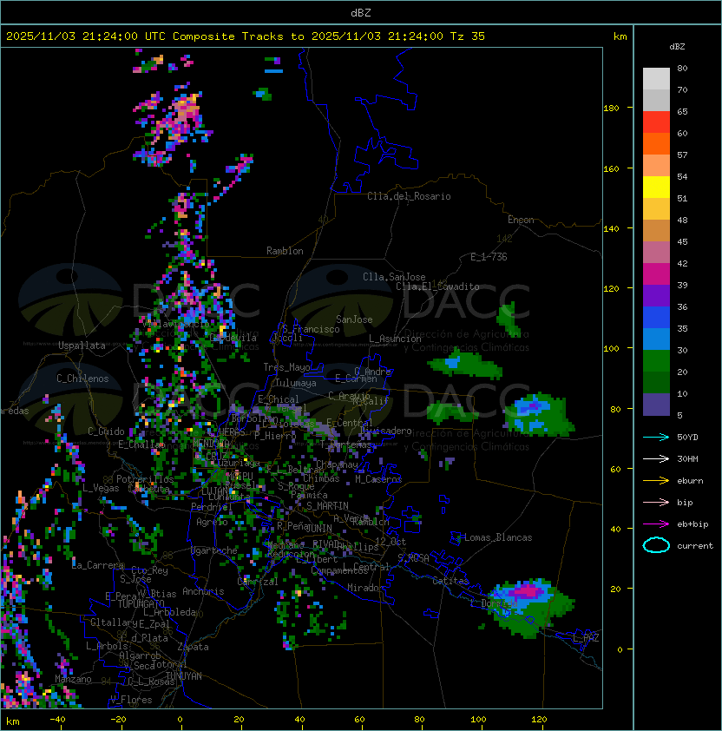Click the L_Vegas place label
This screenshot has height=731, width=722.
point(101,488)
